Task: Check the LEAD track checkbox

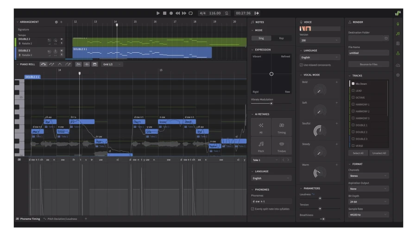Action: pyautogui.click(x=353, y=91)
